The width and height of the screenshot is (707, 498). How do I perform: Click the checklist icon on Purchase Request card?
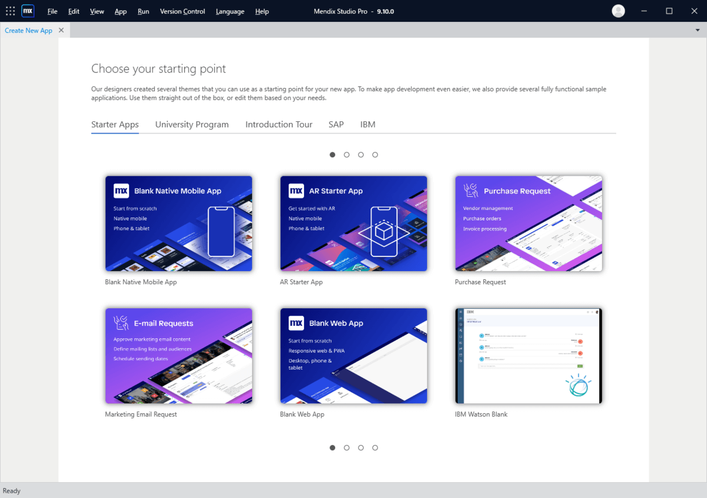tap(471, 190)
